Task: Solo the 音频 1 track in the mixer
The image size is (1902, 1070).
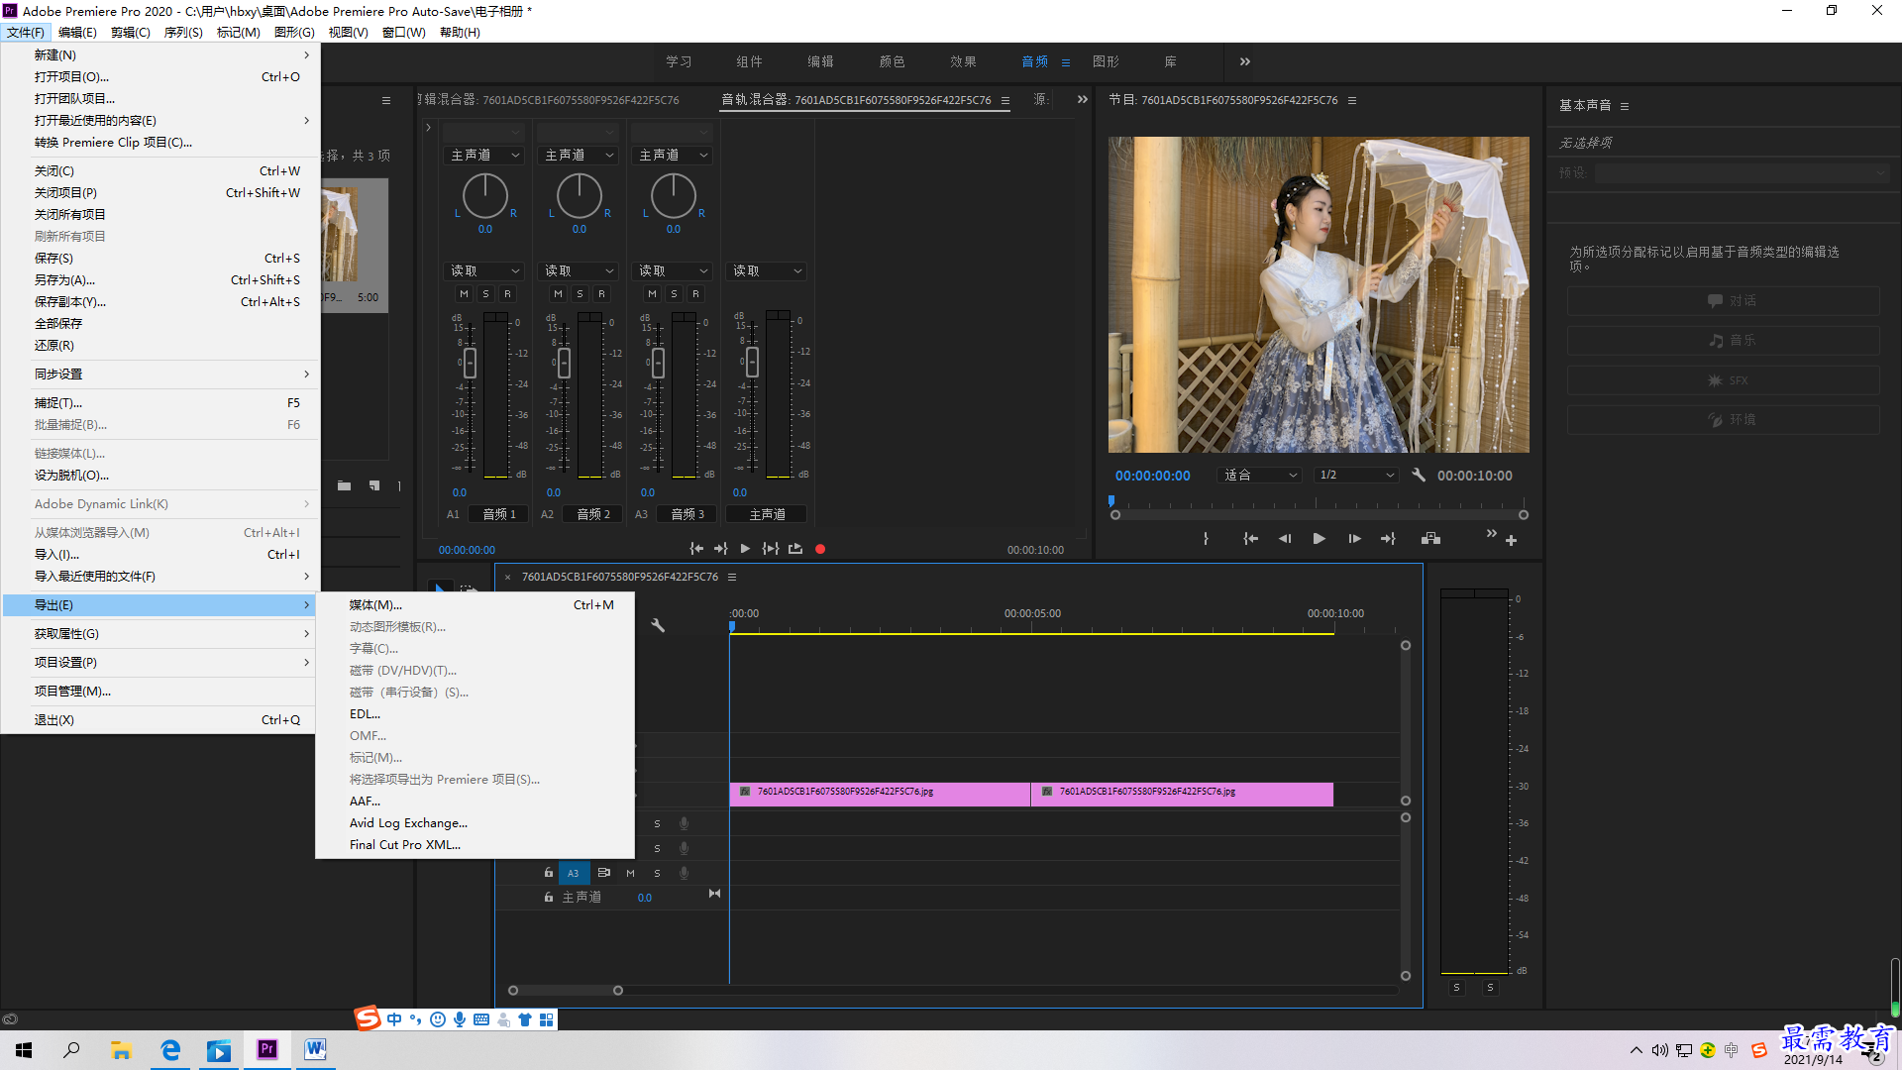Action: pos(485,294)
